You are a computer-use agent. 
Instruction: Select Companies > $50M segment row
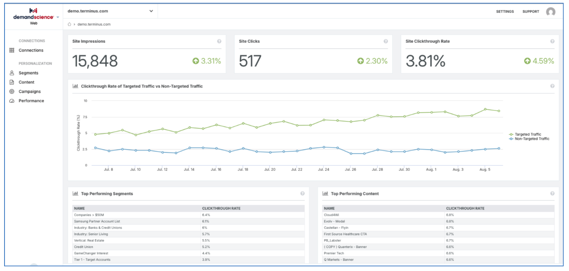pyautogui.click(x=186, y=214)
